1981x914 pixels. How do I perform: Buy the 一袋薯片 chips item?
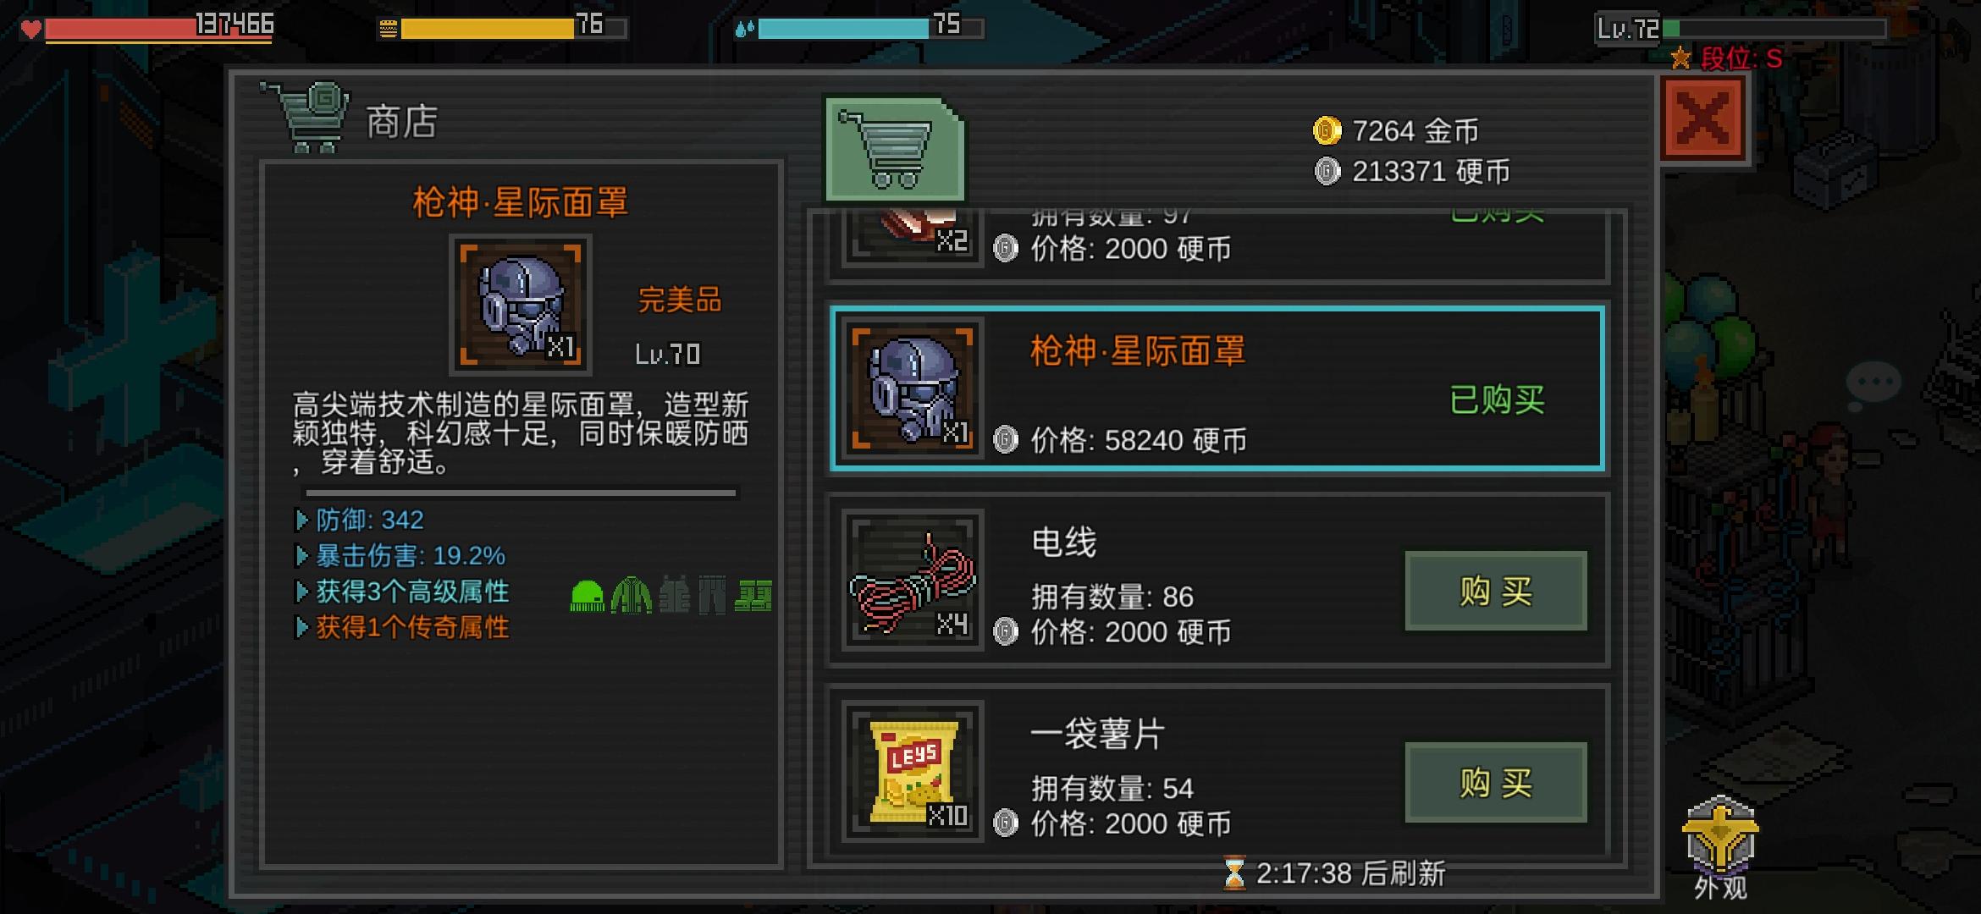click(x=1496, y=782)
